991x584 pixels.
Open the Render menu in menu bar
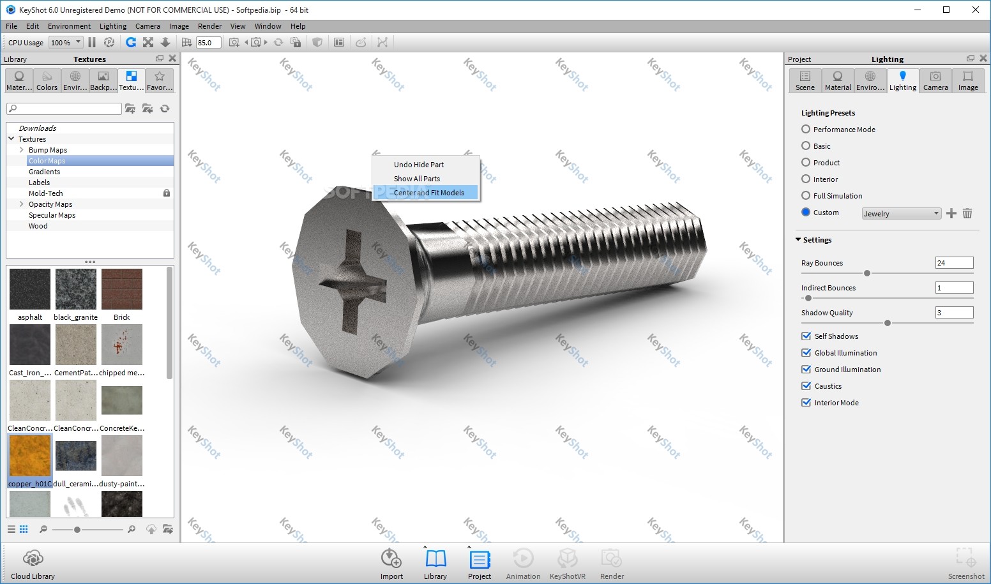click(209, 26)
